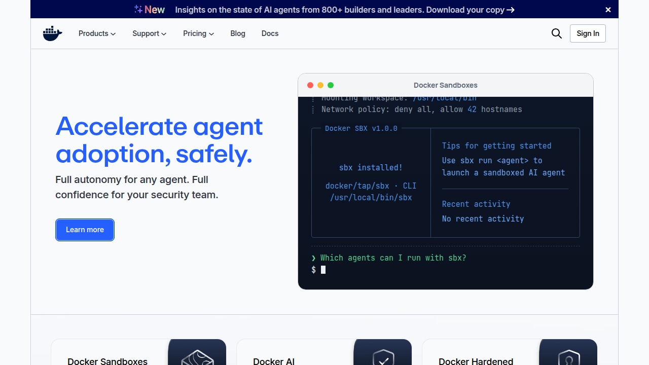Click the Learn more button
Viewport: 649px width, 365px height.
[85, 230]
